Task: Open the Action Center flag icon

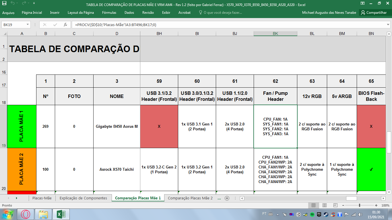Action: pos(347,214)
